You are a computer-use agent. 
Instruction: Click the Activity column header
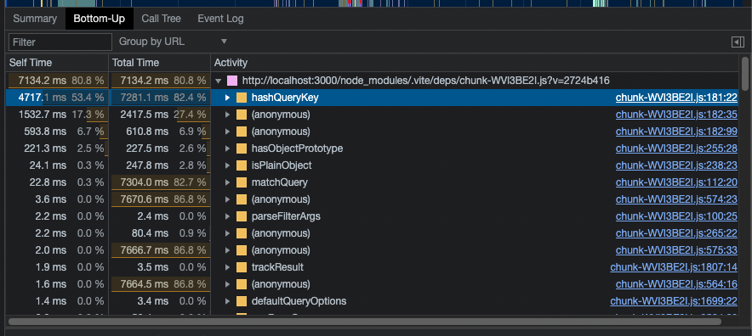475,63
